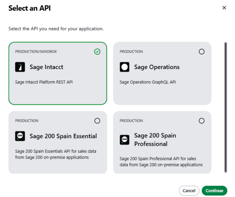This screenshot has width=235, height=197.
Task: Click the Sage 200 Spain Essential logo
Action: (x=20, y=136)
